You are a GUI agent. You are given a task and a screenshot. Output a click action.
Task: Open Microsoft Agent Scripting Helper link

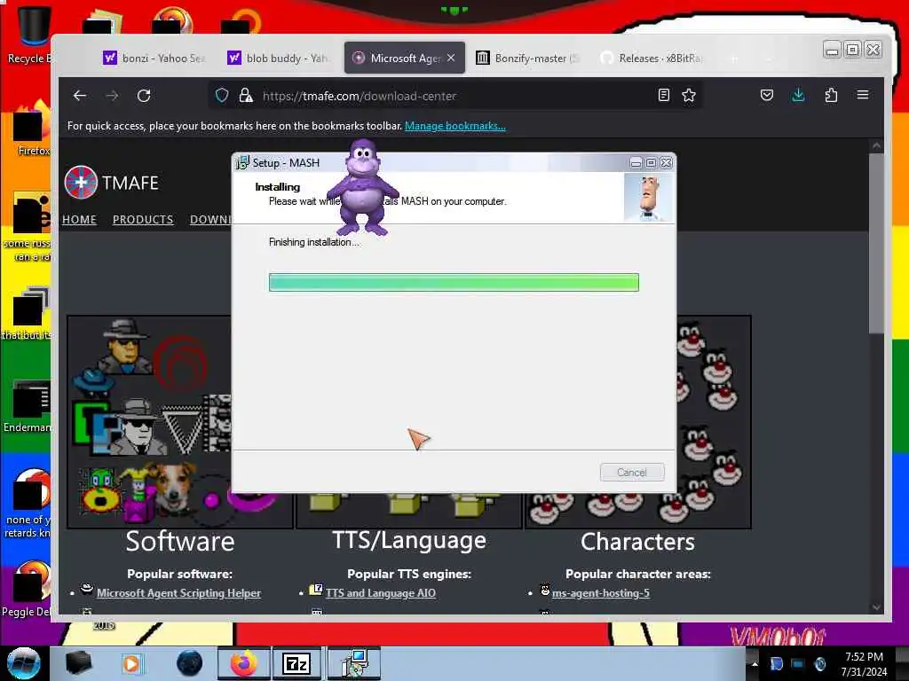(178, 593)
